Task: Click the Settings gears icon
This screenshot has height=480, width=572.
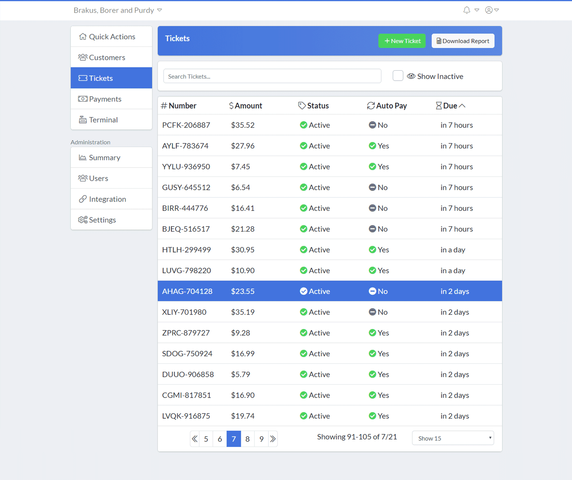Action: tap(83, 220)
